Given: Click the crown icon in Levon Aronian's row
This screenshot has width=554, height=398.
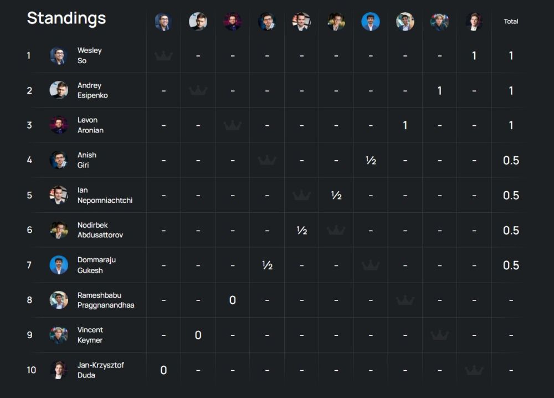Looking at the screenshot, I should point(232,125).
